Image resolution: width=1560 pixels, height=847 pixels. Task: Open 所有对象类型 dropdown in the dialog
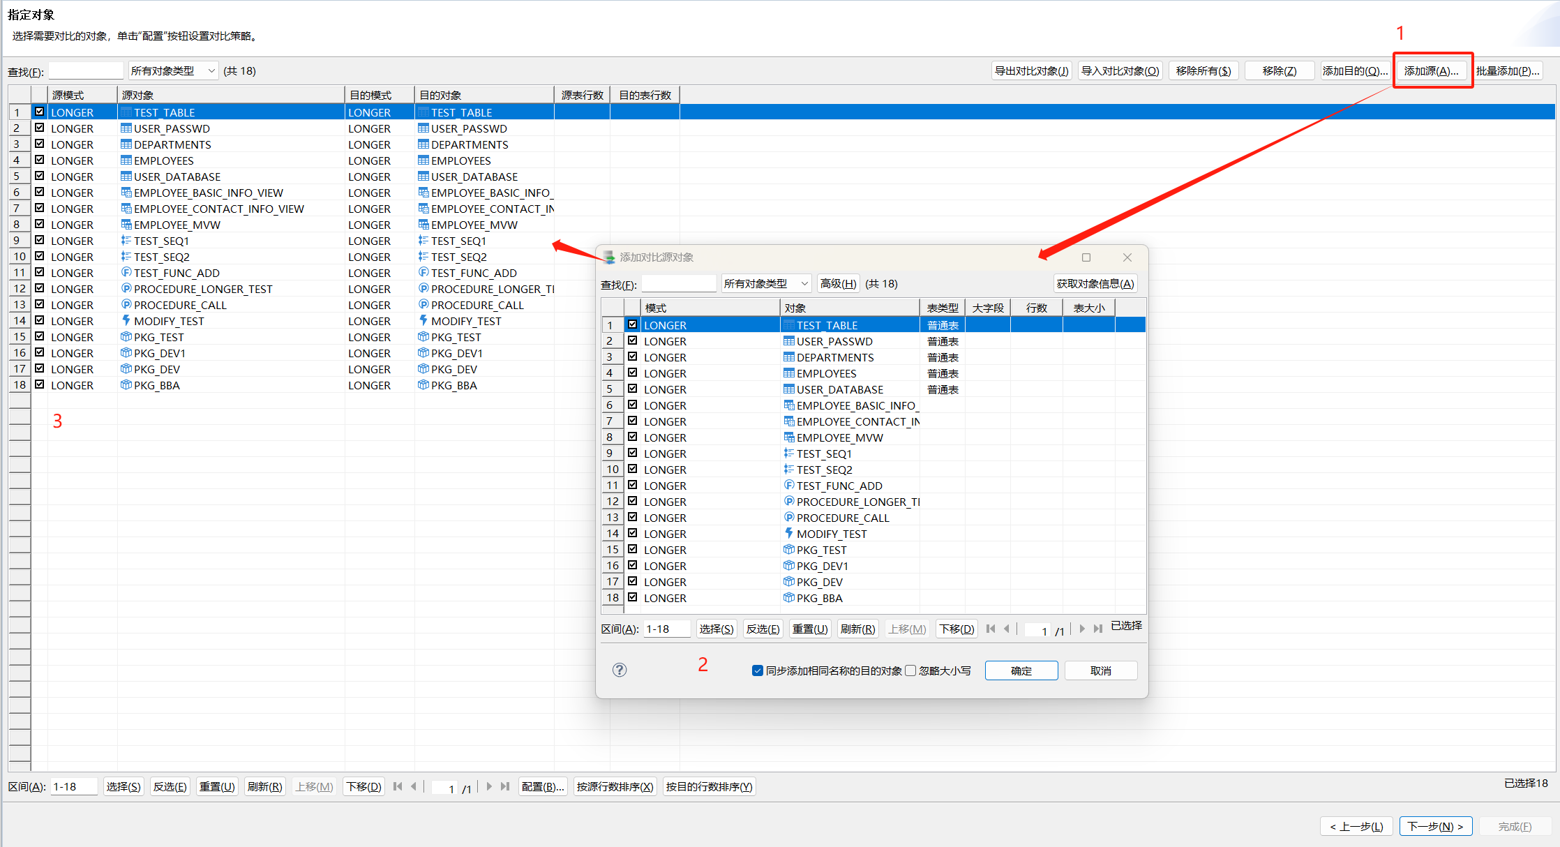(765, 284)
